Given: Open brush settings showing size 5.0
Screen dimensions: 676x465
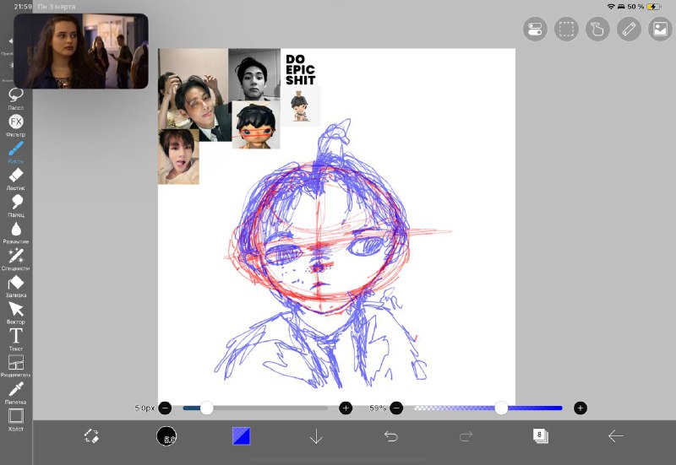Looking at the screenshot, I should (166, 436).
